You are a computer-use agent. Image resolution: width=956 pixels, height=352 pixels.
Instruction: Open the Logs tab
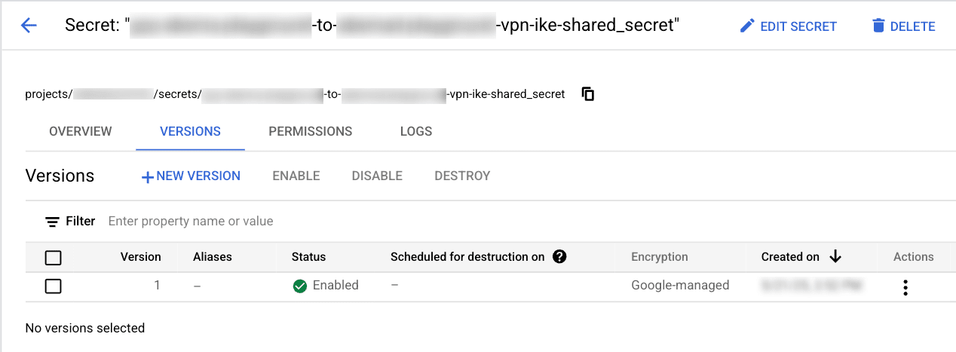pos(416,131)
